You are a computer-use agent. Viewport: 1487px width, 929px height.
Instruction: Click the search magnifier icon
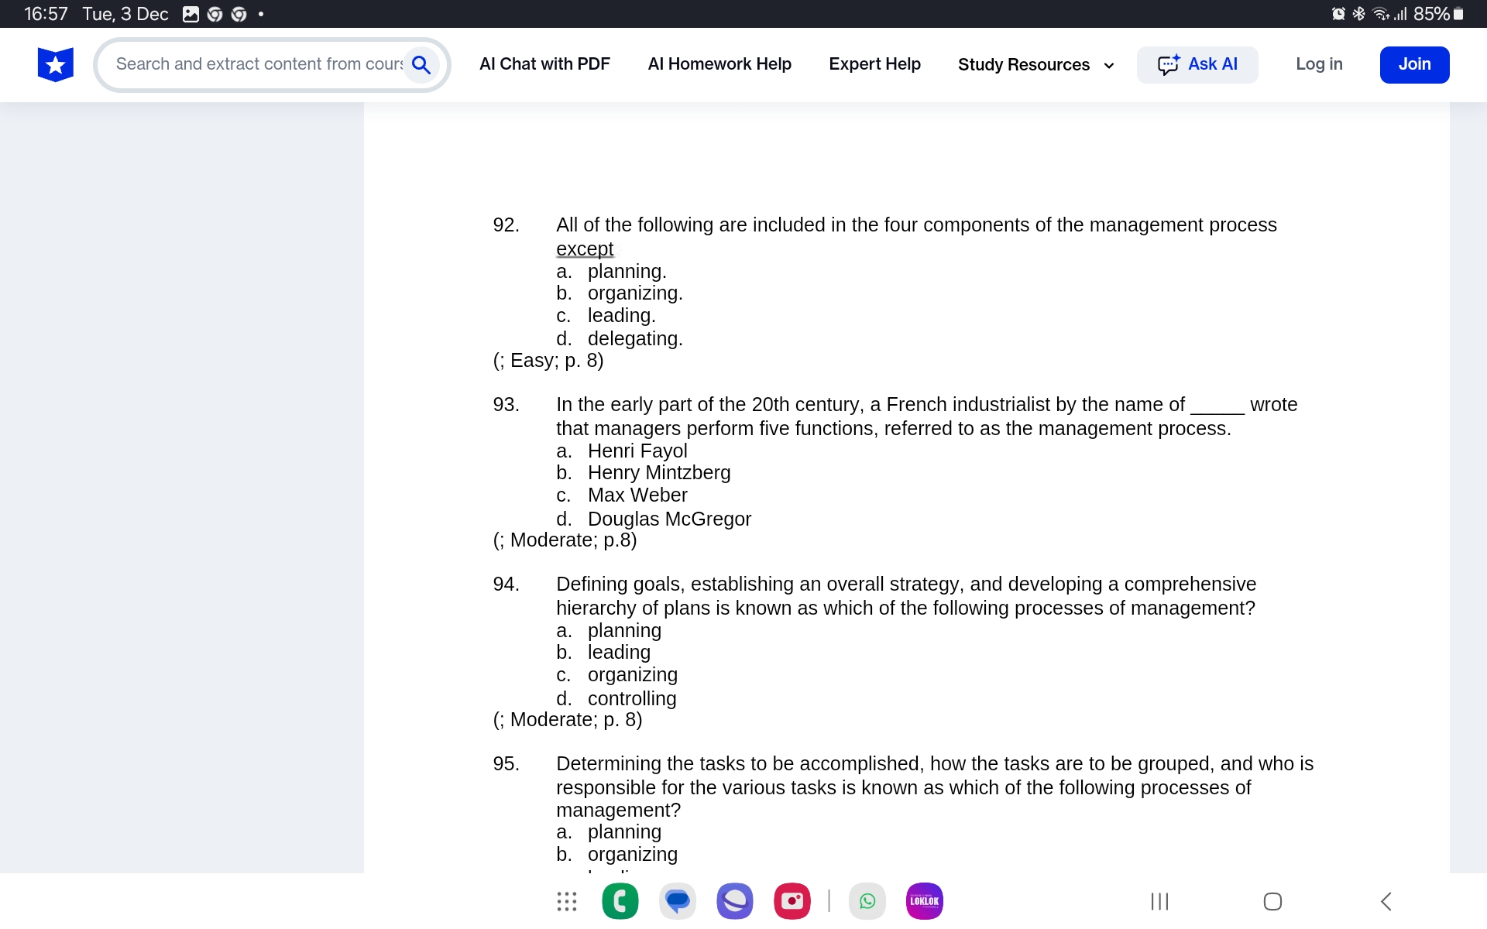[x=421, y=64]
